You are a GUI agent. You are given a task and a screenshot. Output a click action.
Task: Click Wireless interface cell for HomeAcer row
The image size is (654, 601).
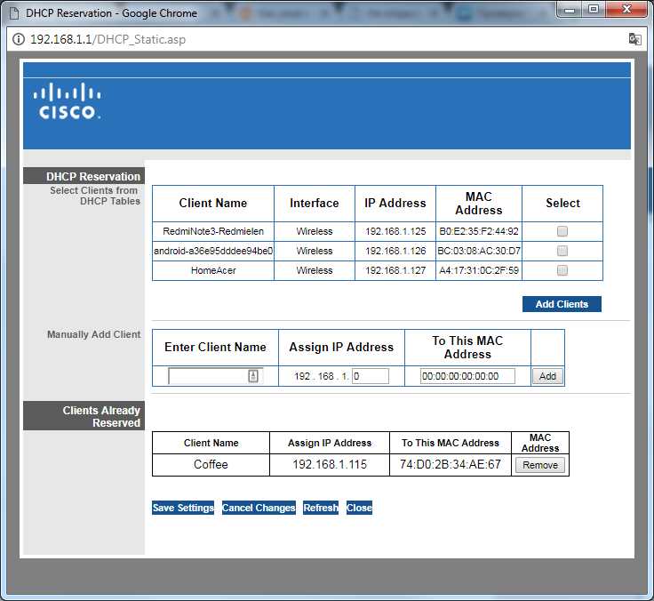click(x=315, y=270)
